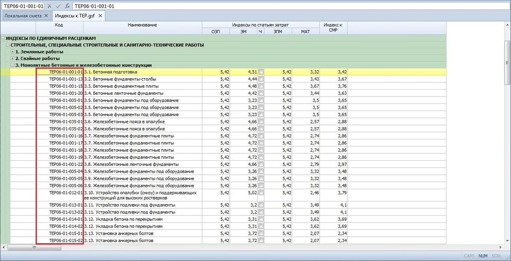Switch to the Локальная смета tab

tap(23, 16)
